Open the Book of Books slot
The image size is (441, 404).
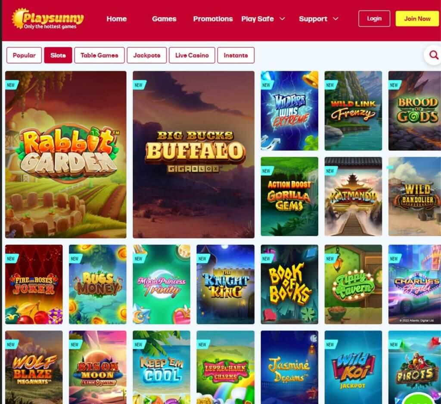point(289,284)
